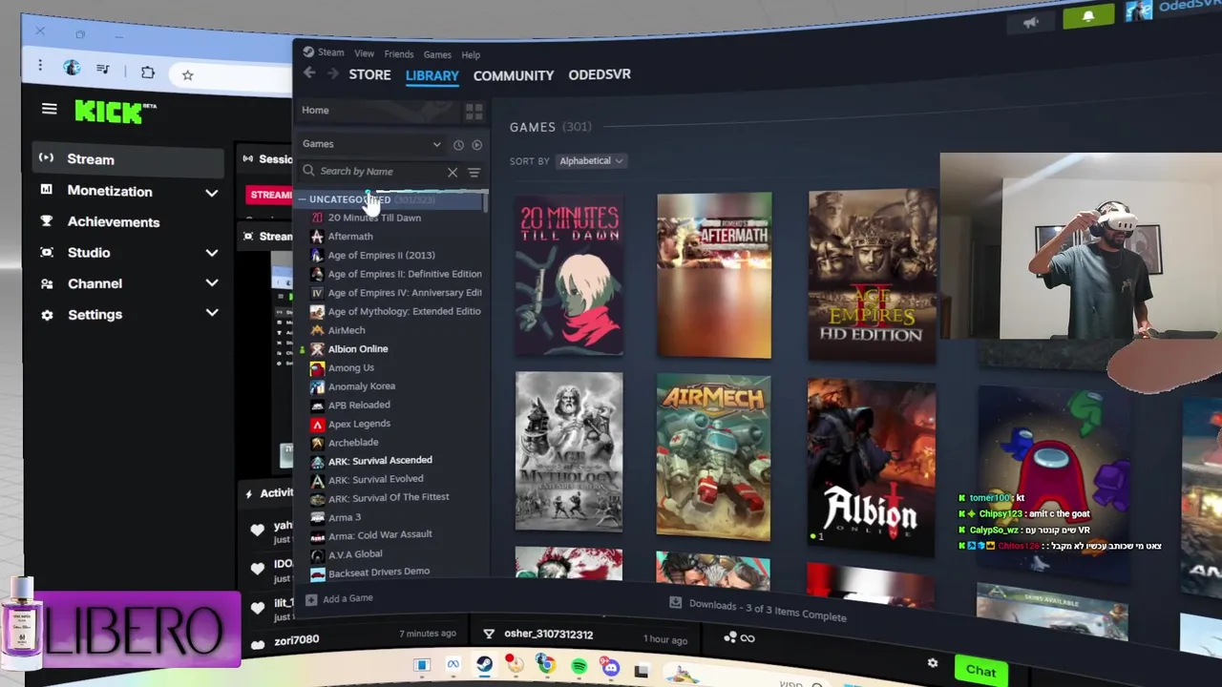Screen dimensions: 1222x687
Task: Open the advanced filter options icon
Action: coord(474,173)
